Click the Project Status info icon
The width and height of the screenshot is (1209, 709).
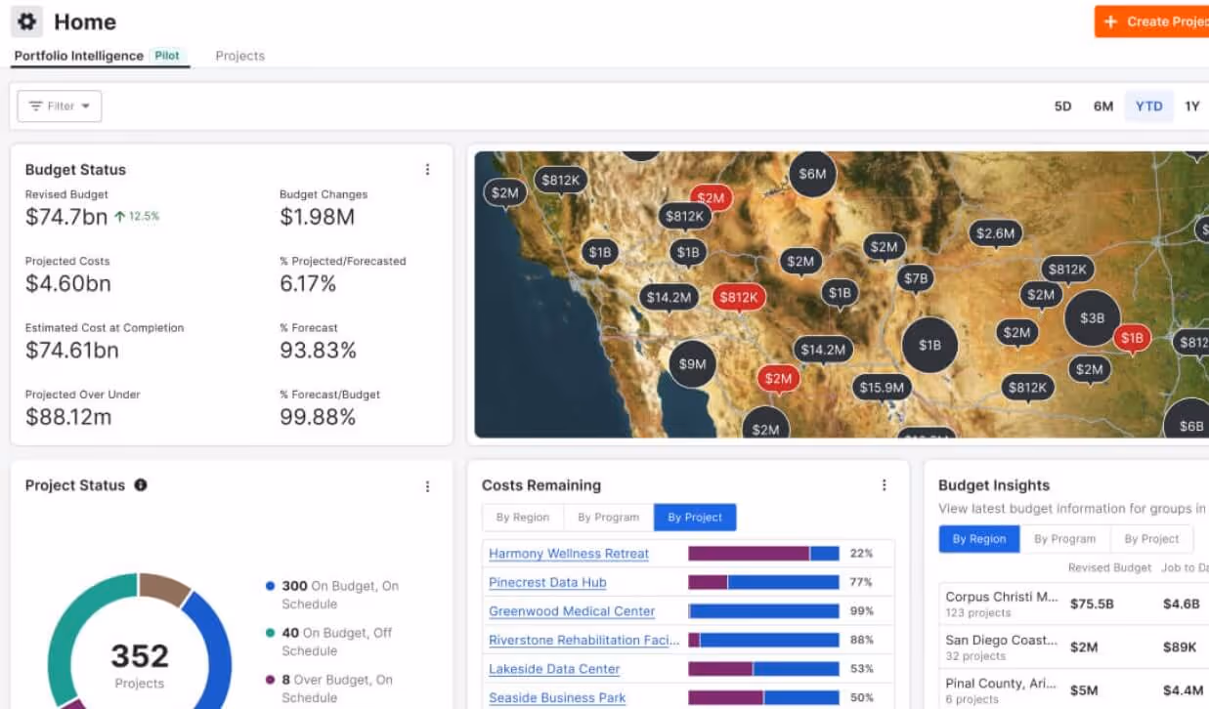141,485
